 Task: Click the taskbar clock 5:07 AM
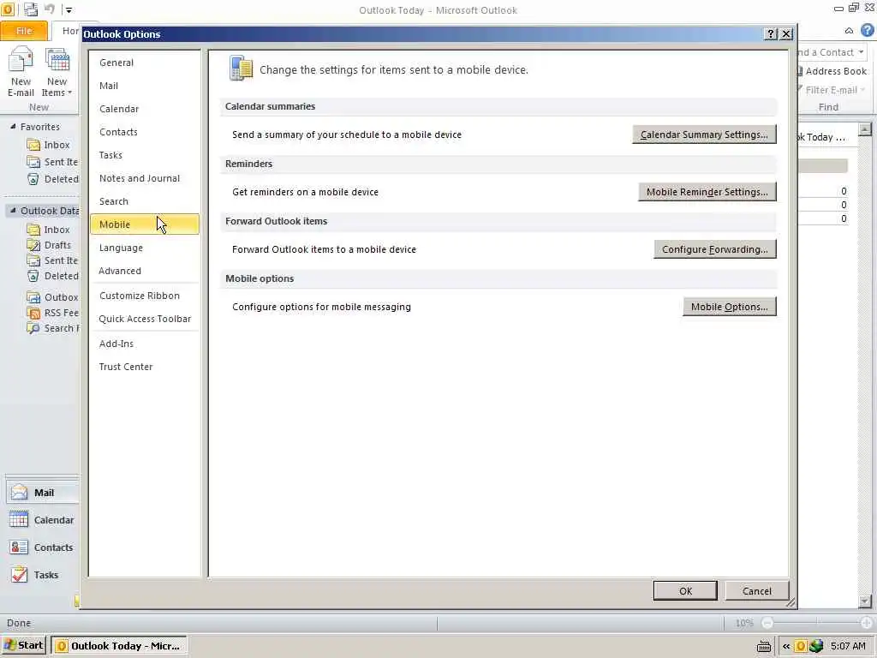click(848, 646)
